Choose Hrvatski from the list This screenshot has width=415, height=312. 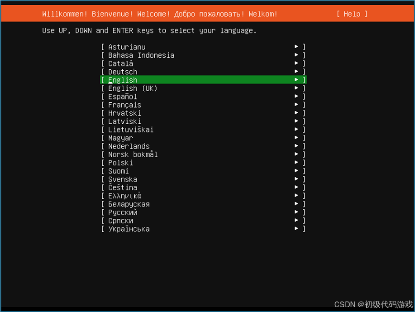click(203, 113)
